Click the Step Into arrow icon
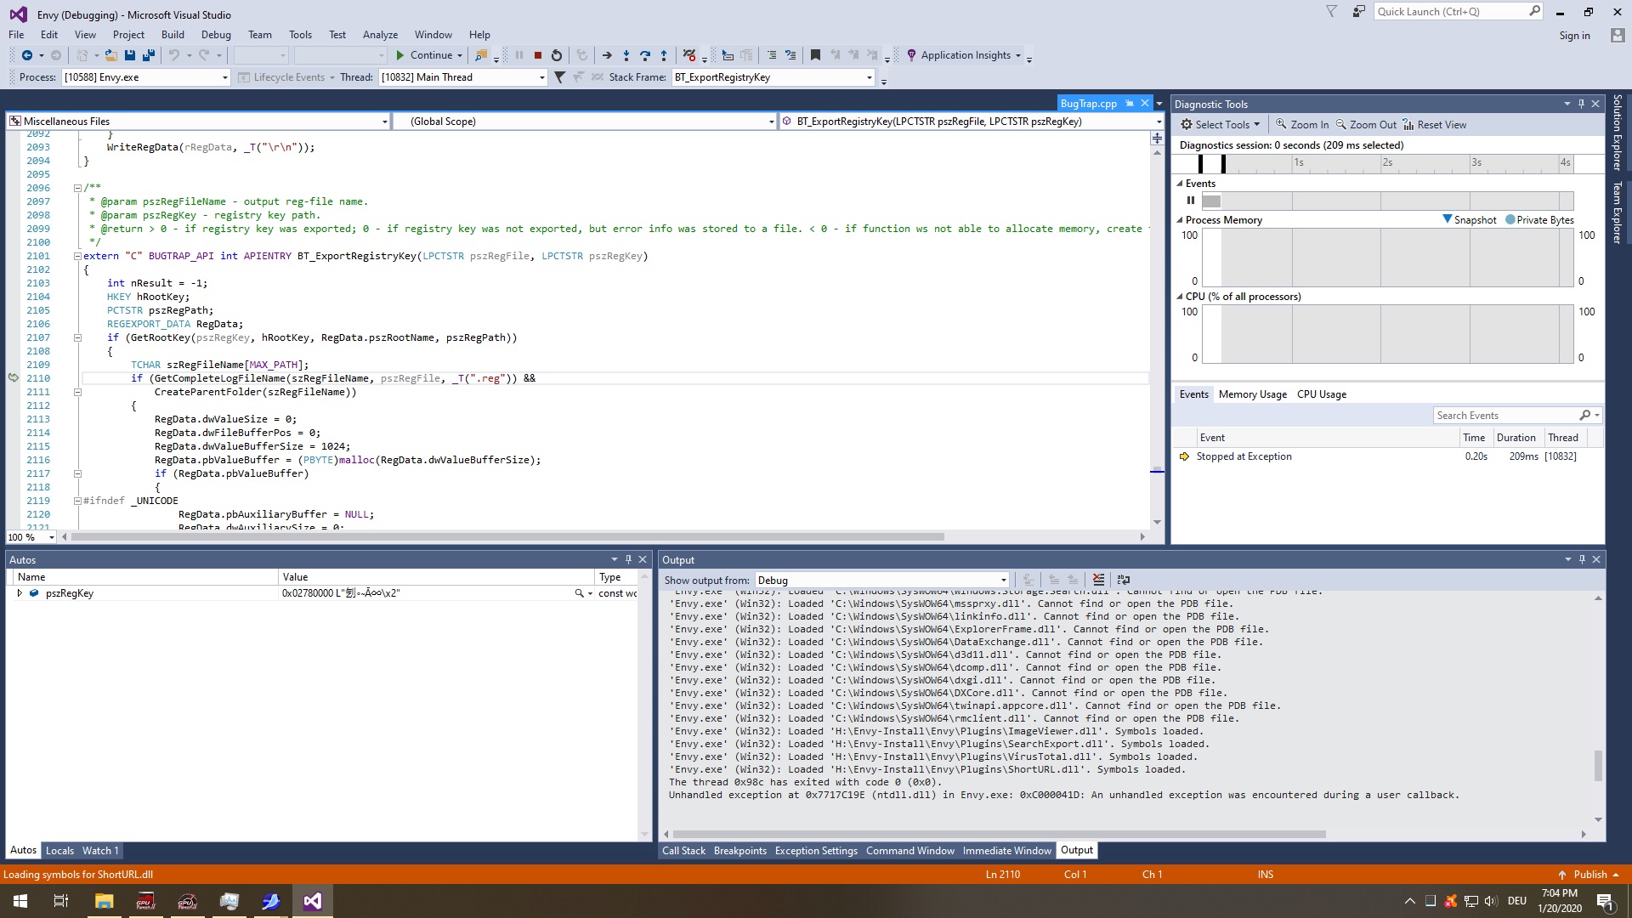1632x918 pixels. [x=626, y=55]
